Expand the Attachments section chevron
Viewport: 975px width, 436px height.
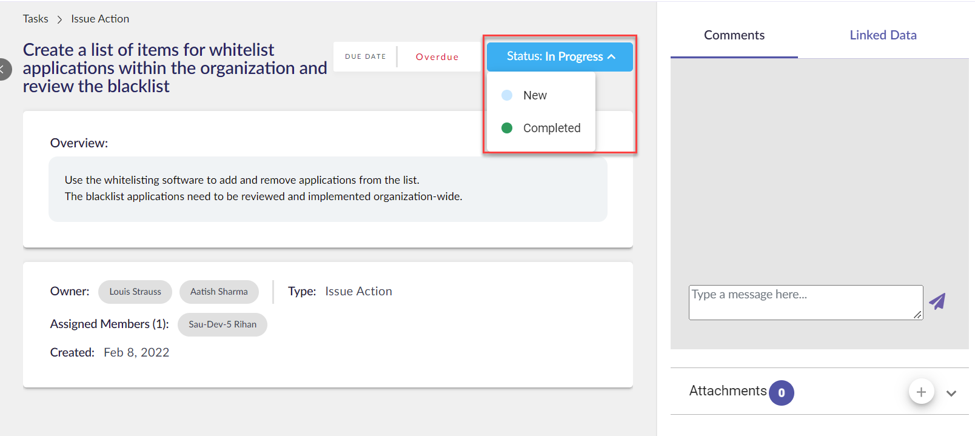pyautogui.click(x=951, y=393)
